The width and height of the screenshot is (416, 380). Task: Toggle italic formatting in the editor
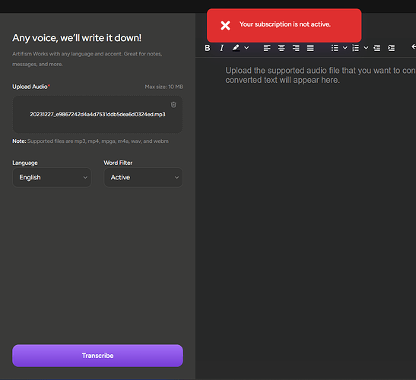[222, 48]
